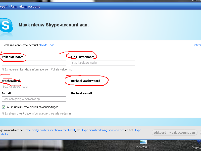201x151 pixels.
Task: Focus the E-mail input field
Action: [34, 99]
